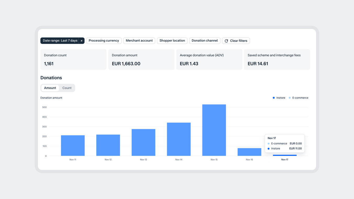
Task: Select the Donation count stat card
Action: pos(73,59)
